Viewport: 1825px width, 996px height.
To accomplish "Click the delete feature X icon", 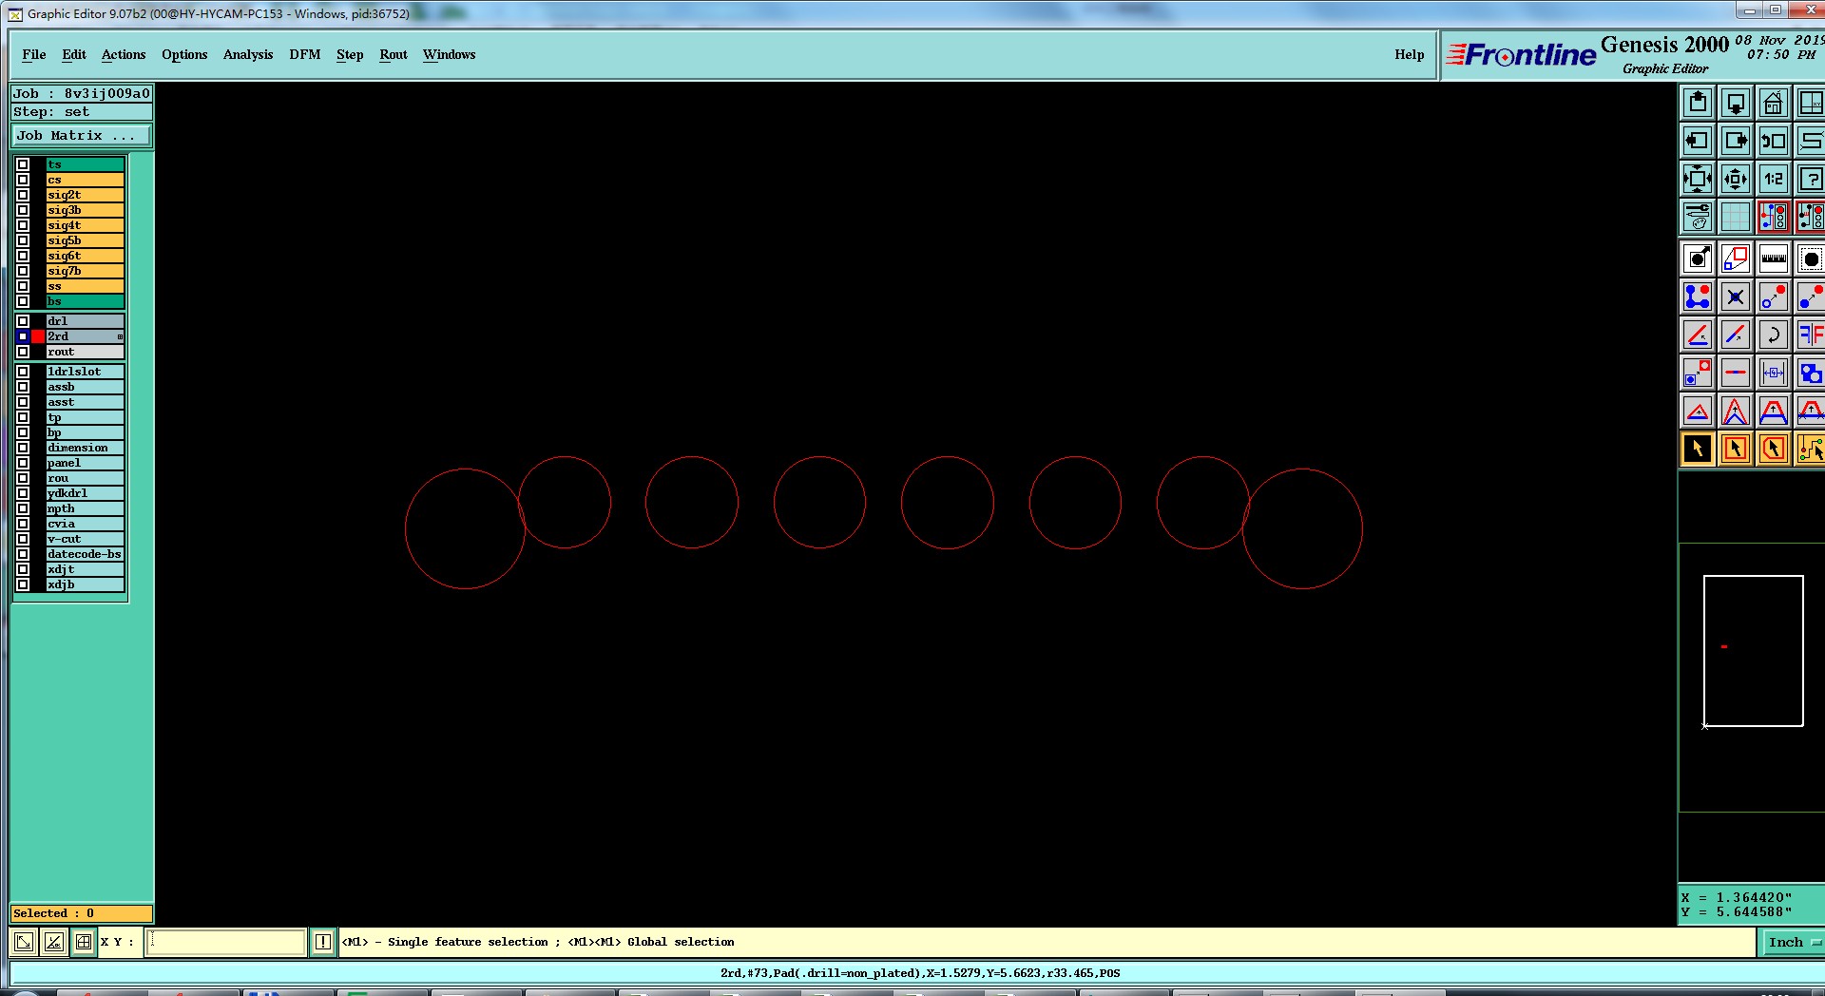I will click(x=1736, y=297).
